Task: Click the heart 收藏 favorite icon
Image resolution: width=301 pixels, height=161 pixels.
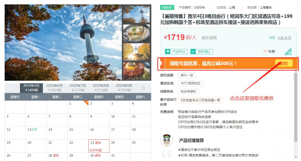Action: coord(265,51)
